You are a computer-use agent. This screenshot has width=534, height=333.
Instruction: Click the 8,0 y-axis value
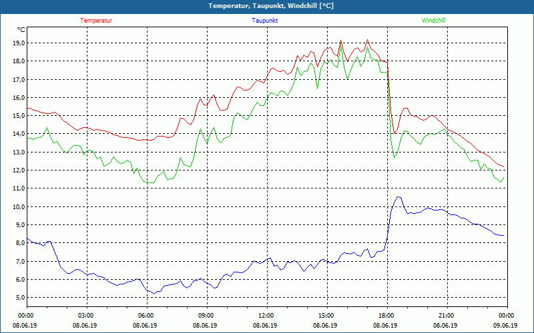tap(21, 243)
